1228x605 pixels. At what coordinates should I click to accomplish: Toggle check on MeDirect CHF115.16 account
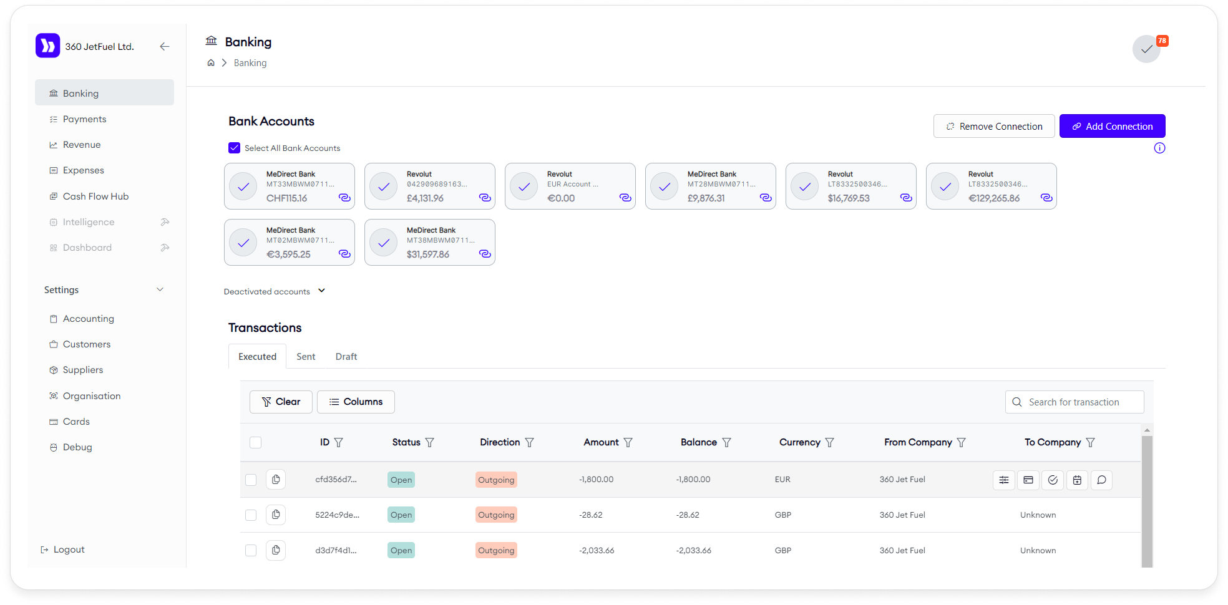243,186
